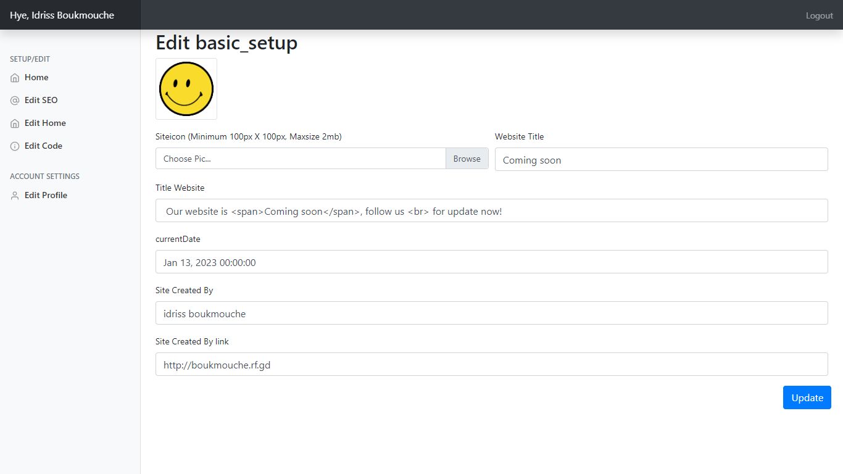Click the currentDate label

click(178, 239)
